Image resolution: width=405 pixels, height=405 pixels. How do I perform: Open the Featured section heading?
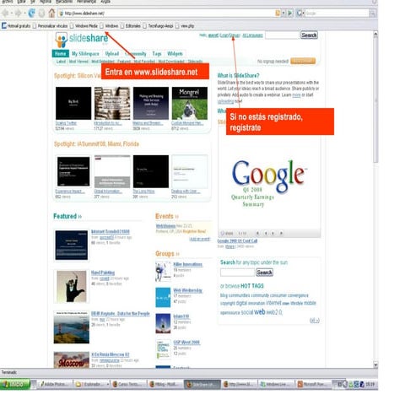(67, 216)
